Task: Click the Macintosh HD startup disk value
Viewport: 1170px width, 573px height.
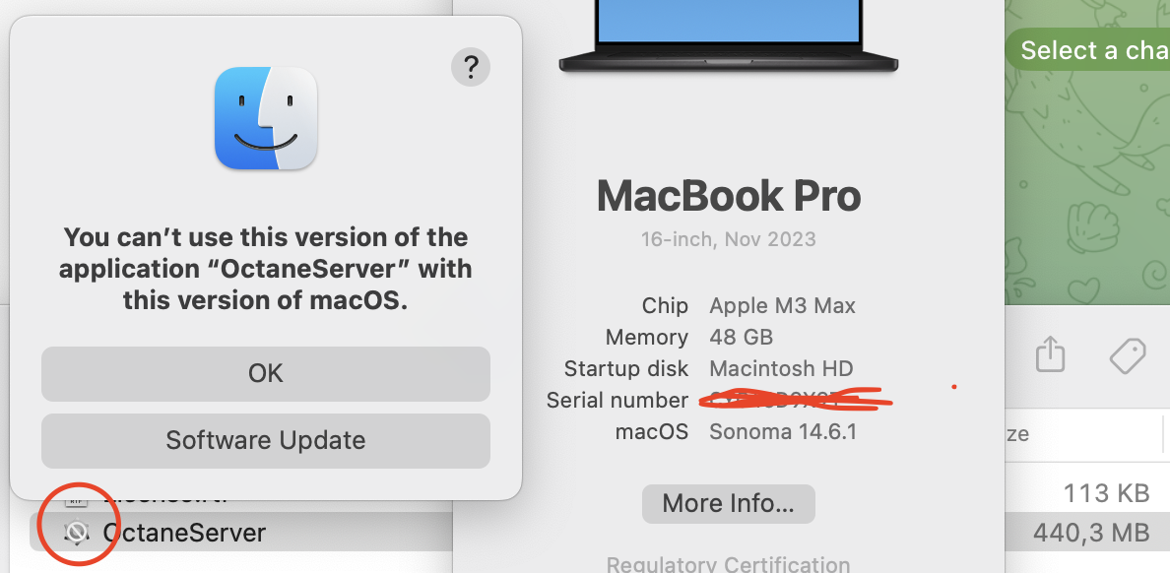Action: point(781,368)
